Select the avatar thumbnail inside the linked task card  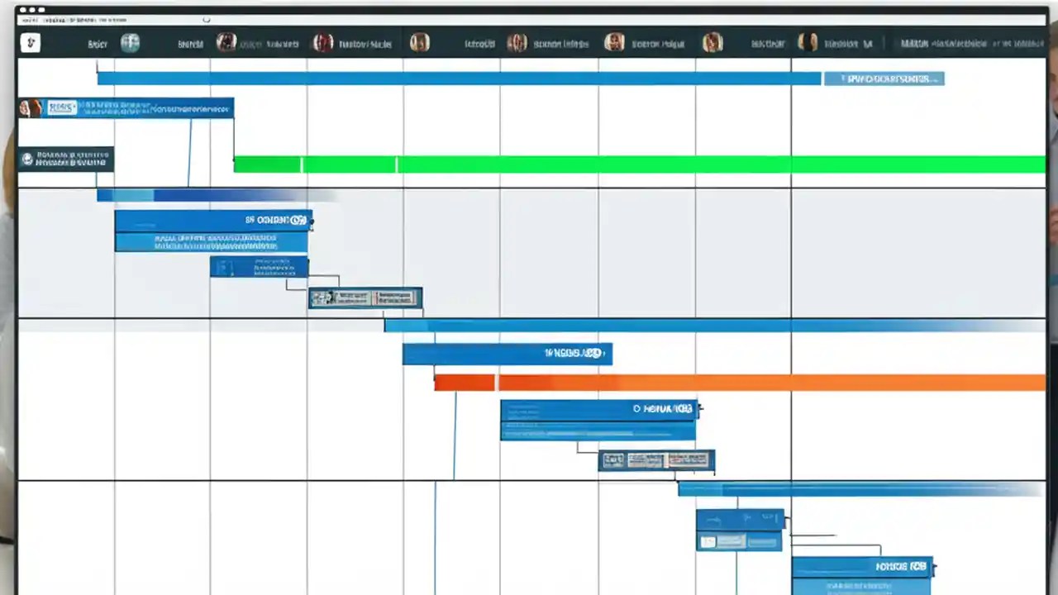point(322,297)
